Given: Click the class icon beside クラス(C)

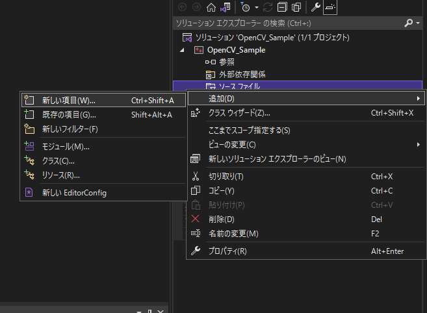Looking at the screenshot, I should (29, 160).
